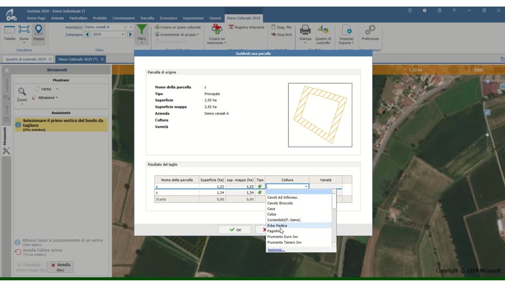Click the Strumenti tools icon in sidebar
The width and height of the screenshot is (505, 284).
[6, 151]
